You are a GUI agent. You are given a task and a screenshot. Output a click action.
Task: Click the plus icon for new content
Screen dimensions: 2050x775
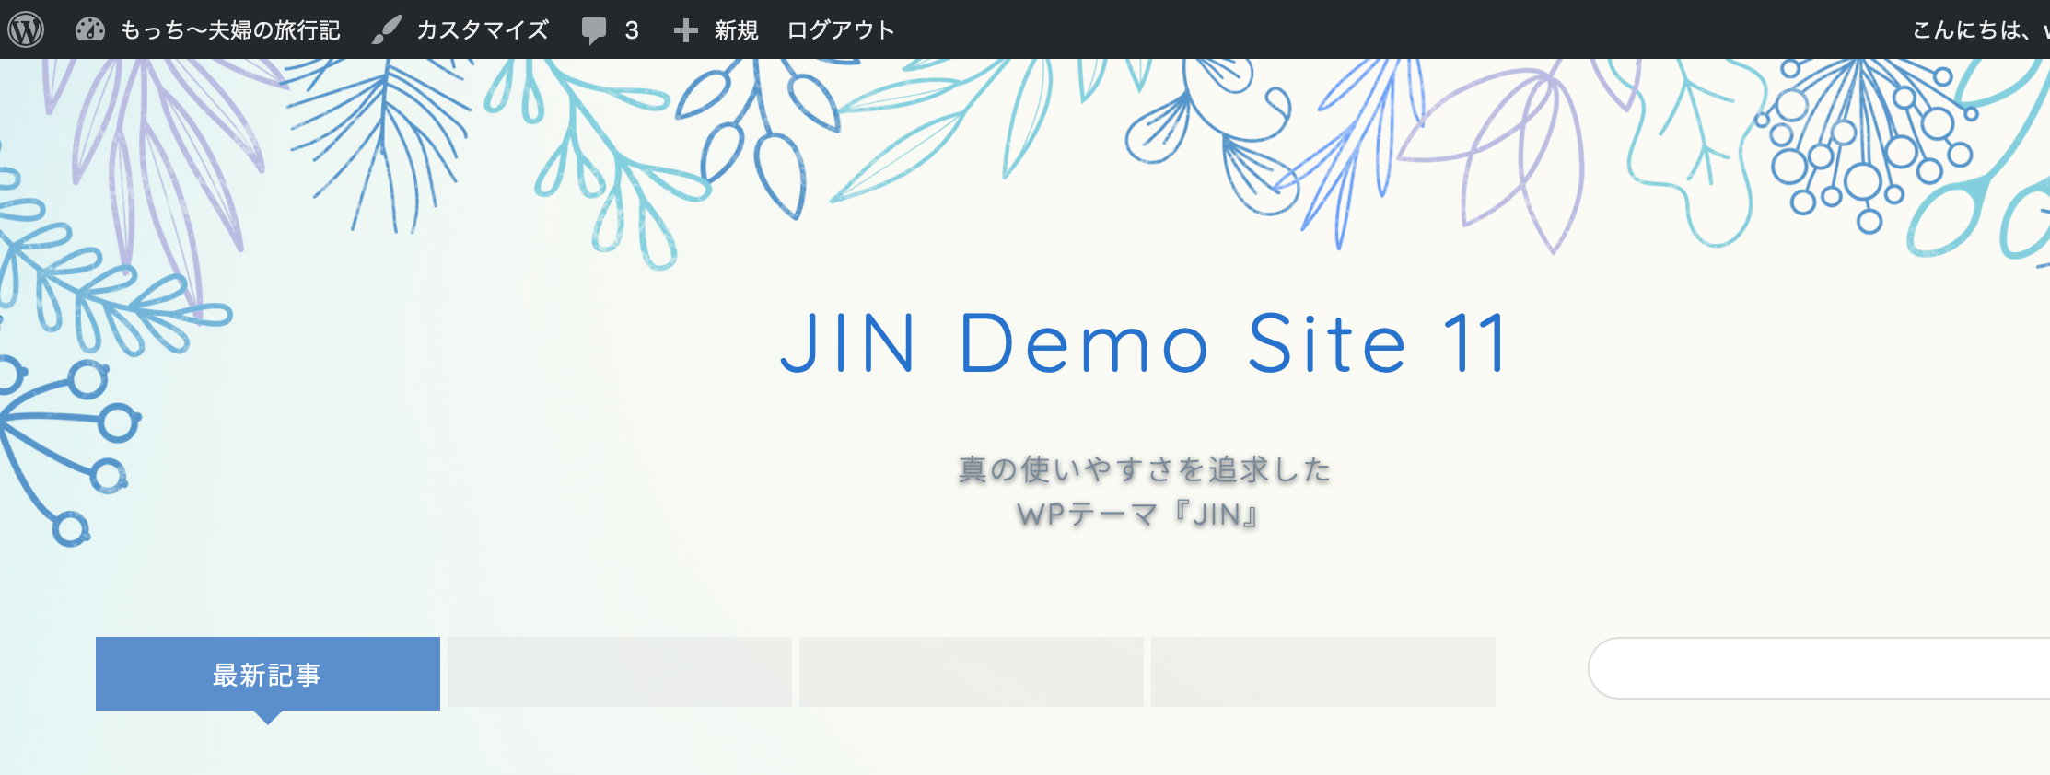point(685,30)
